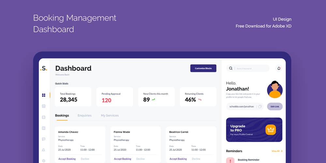
Task: Click the Customise Blocks button
Action: tap(203, 68)
